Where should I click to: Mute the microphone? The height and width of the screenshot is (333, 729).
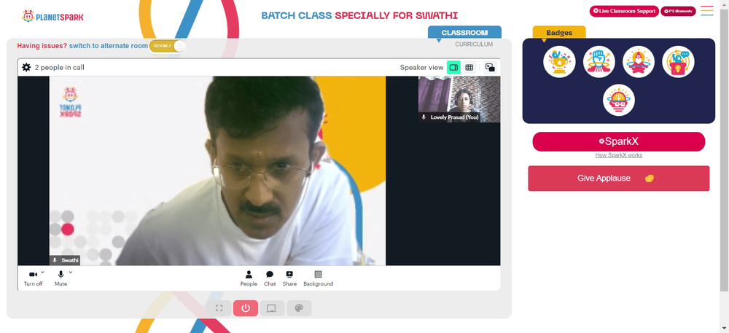[61, 278]
